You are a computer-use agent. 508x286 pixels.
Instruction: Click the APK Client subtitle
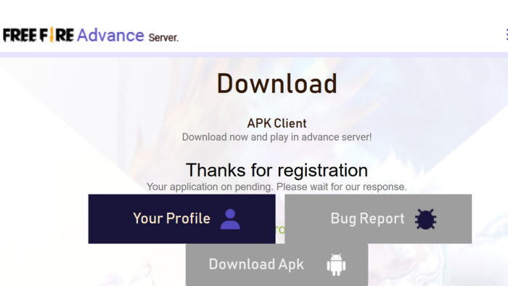pyautogui.click(x=276, y=123)
